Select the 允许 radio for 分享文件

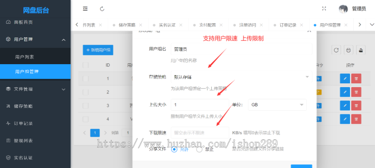point(180,150)
